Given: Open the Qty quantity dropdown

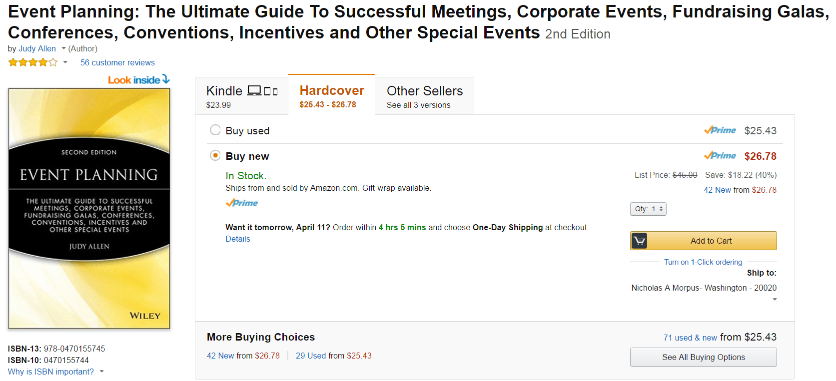Looking at the screenshot, I should (x=648, y=209).
